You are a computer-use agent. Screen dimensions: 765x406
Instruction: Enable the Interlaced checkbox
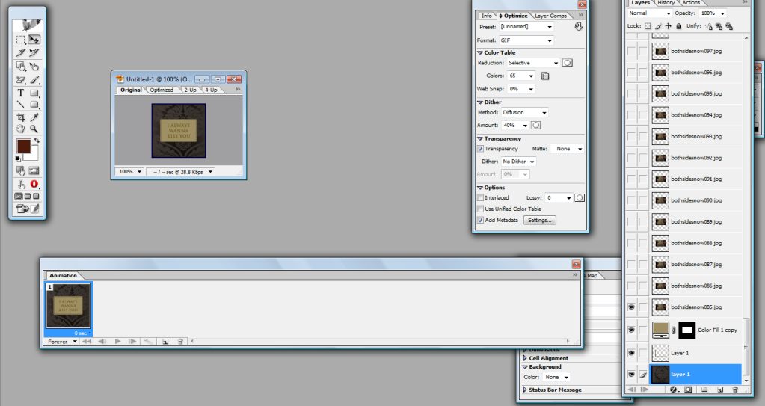(480, 197)
